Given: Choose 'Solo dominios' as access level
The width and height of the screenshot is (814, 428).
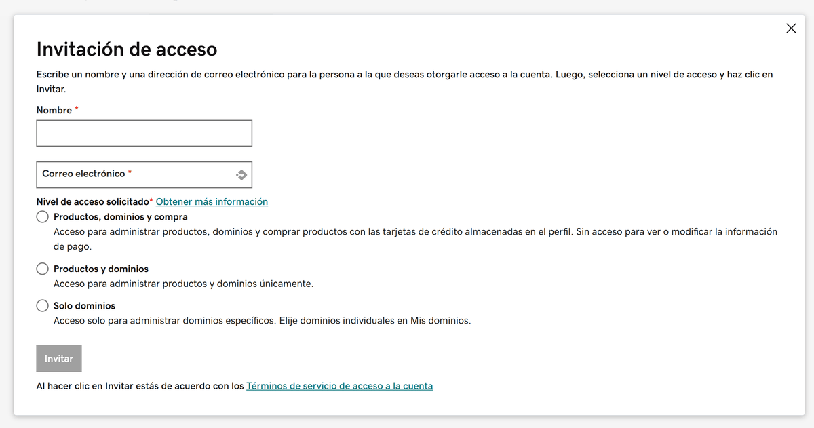Looking at the screenshot, I should (x=42, y=305).
